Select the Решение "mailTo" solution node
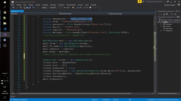The width and height of the screenshot is (181, 101). [x=169, y=20]
